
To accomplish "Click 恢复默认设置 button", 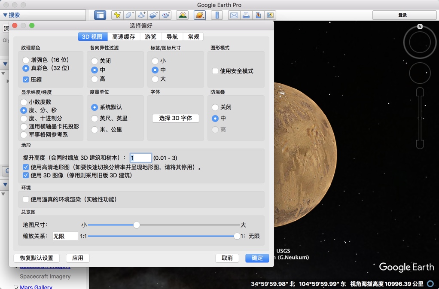I will (37, 258).
